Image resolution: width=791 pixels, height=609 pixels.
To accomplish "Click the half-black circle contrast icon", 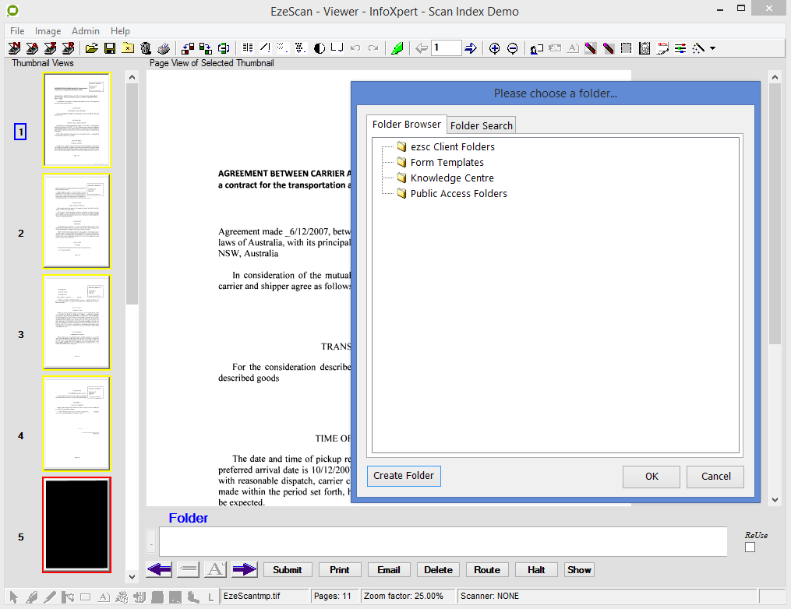I will 320,48.
